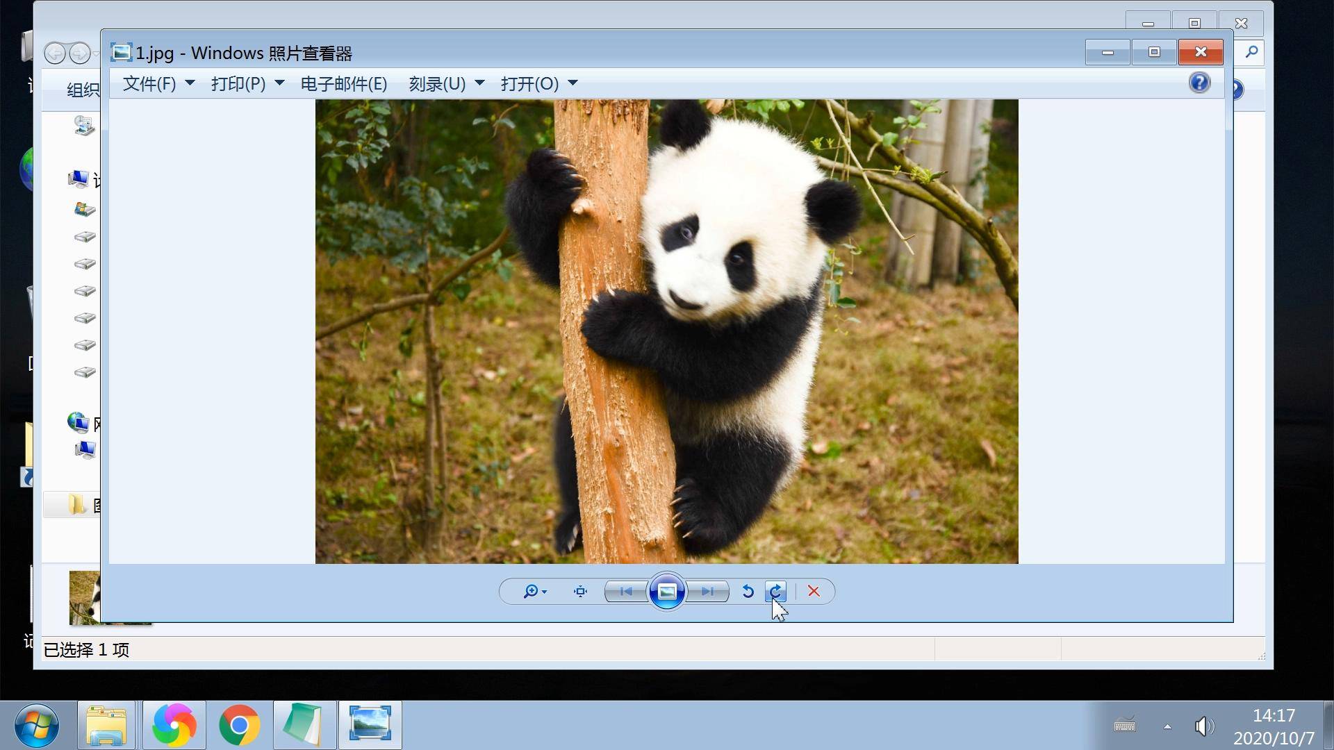This screenshot has height=750, width=1334.
Task: Click the actual size fit button
Action: click(580, 592)
